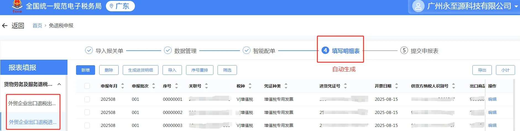Image resolution: width=520 pixels, height=131 pixels.
Task: Go to the 数据管理 step
Action: [x=185, y=51]
